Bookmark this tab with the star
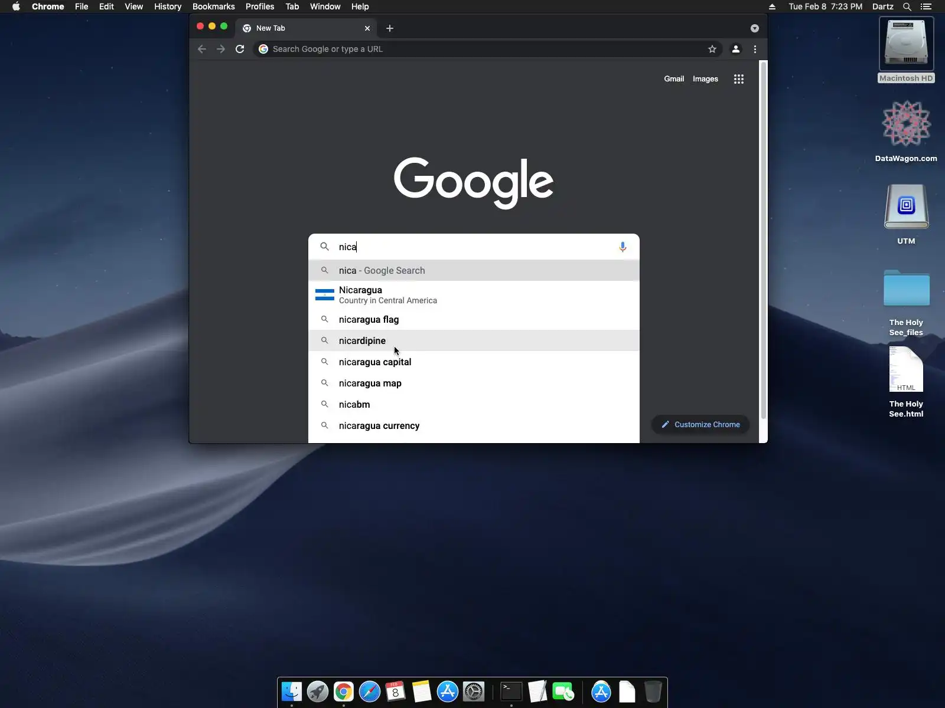This screenshot has height=708, width=945. (712, 49)
